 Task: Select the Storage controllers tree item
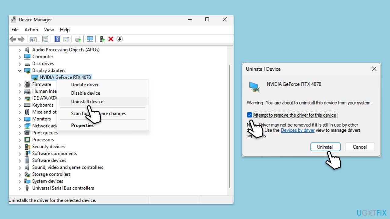pyautogui.click(x=51, y=174)
